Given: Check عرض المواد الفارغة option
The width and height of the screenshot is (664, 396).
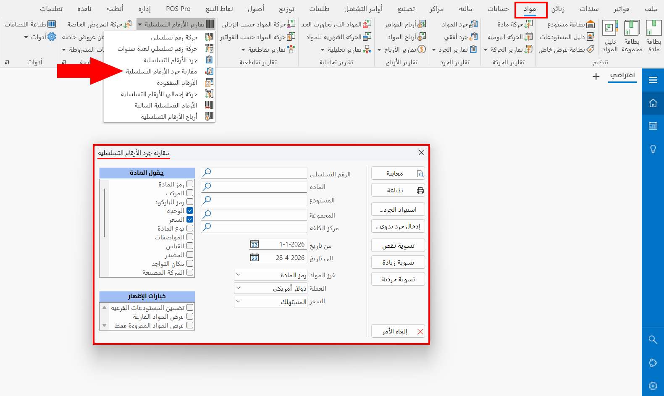Looking at the screenshot, I should 190,316.
